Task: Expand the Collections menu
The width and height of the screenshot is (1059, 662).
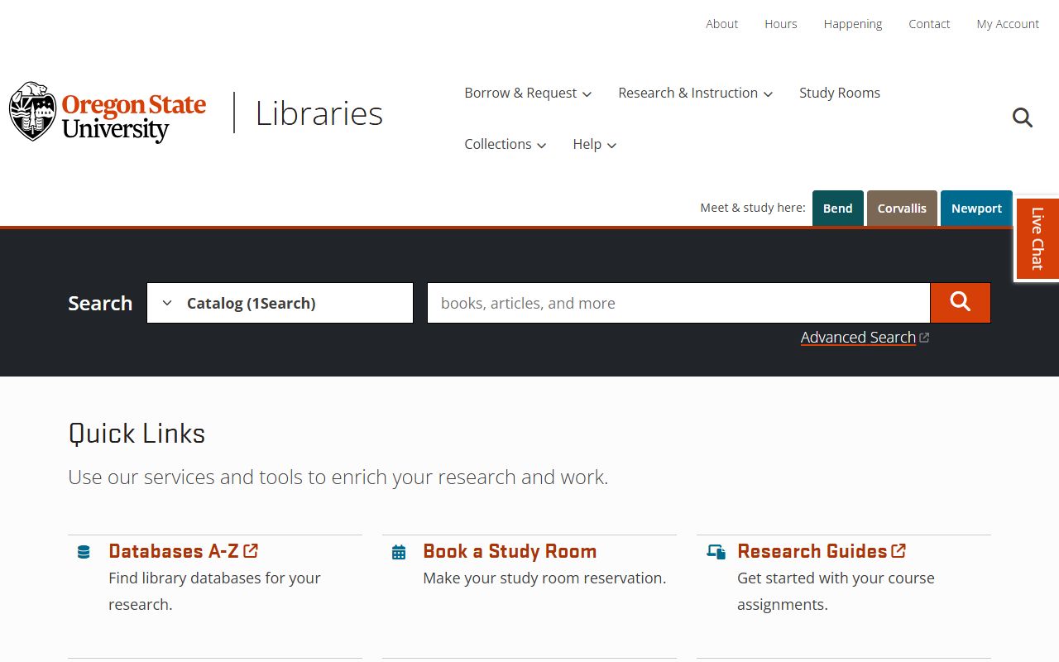Action: pyautogui.click(x=506, y=144)
